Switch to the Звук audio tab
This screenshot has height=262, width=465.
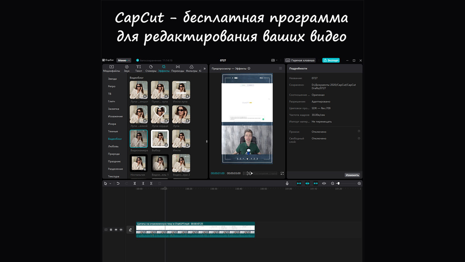[127, 69]
